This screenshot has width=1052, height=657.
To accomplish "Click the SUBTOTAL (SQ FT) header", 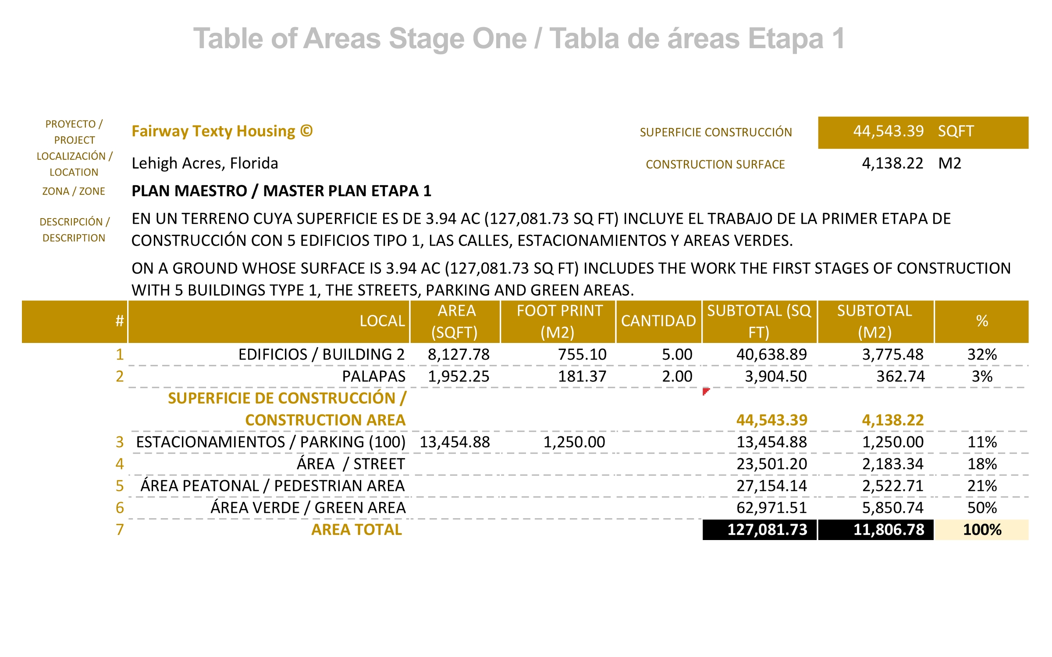I will point(759,321).
